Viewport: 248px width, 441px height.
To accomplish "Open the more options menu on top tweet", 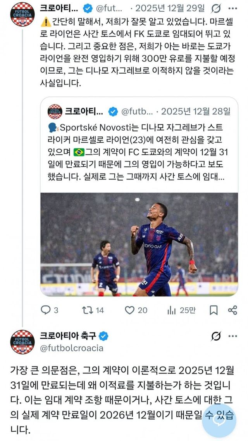I will [x=232, y=9].
